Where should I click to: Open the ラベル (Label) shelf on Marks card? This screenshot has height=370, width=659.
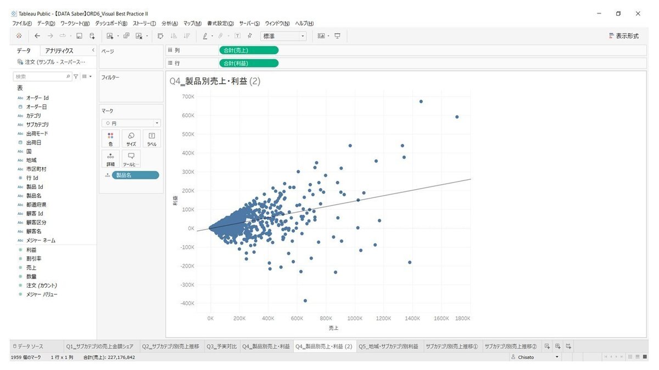[x=152, y=138]
